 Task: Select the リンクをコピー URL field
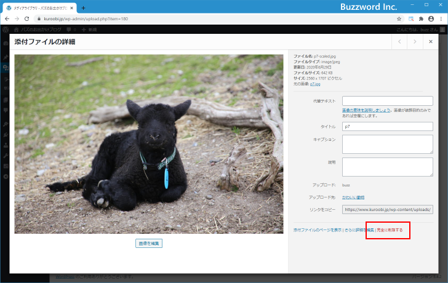[387, 209]
